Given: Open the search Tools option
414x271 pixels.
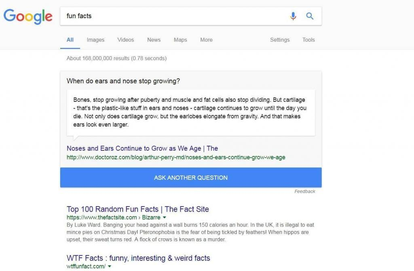Looking at the screenshot, I should [x=308, y=40].
